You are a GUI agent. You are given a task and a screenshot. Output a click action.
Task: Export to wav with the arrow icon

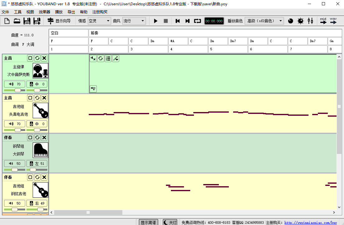[x=333, y=21]
